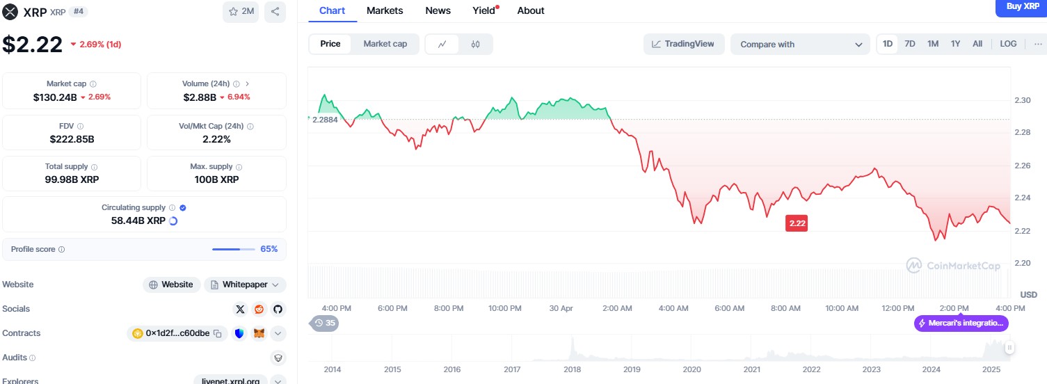This screenshot has width=1047, height=384.
Task: Open the Reddit social link
Action: [259, 309]
